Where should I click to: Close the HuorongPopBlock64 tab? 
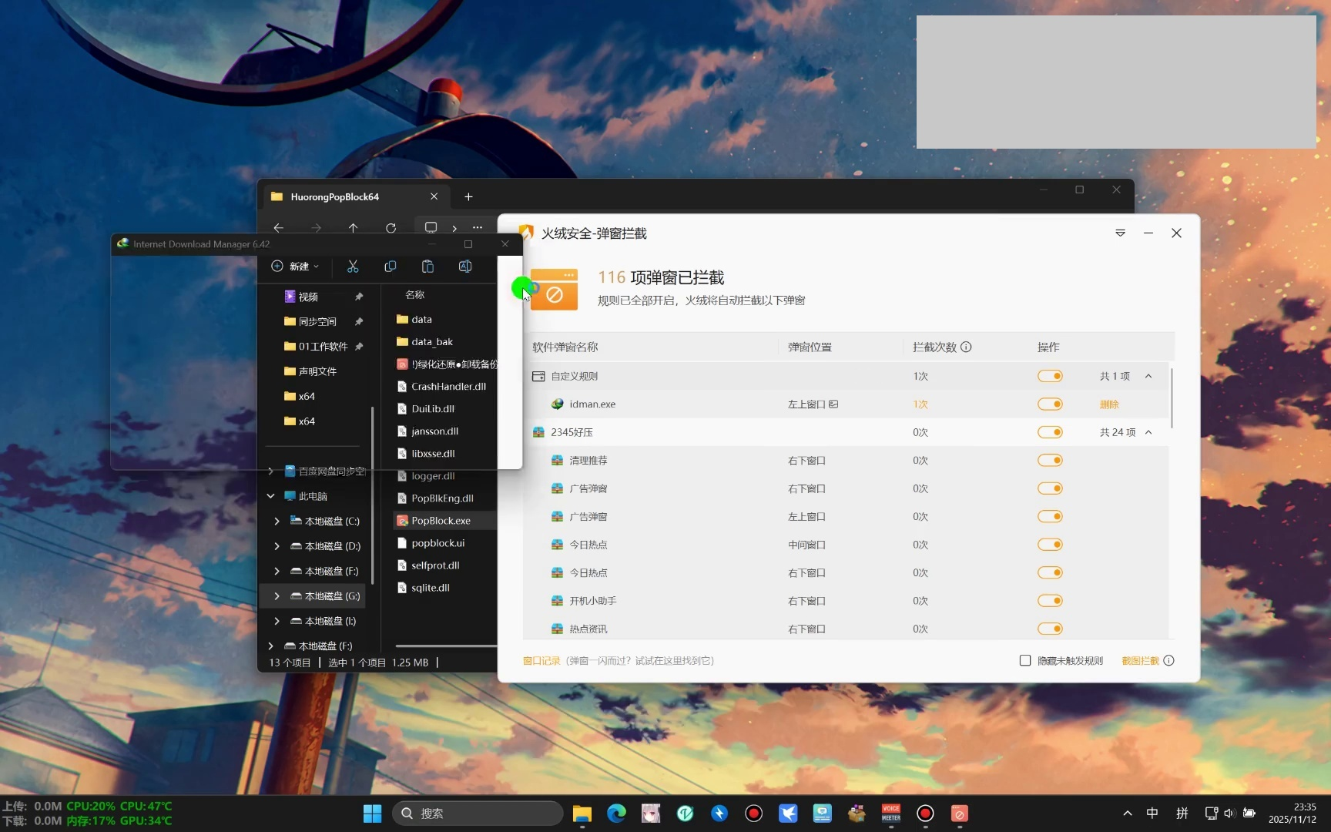click(434, 197)
